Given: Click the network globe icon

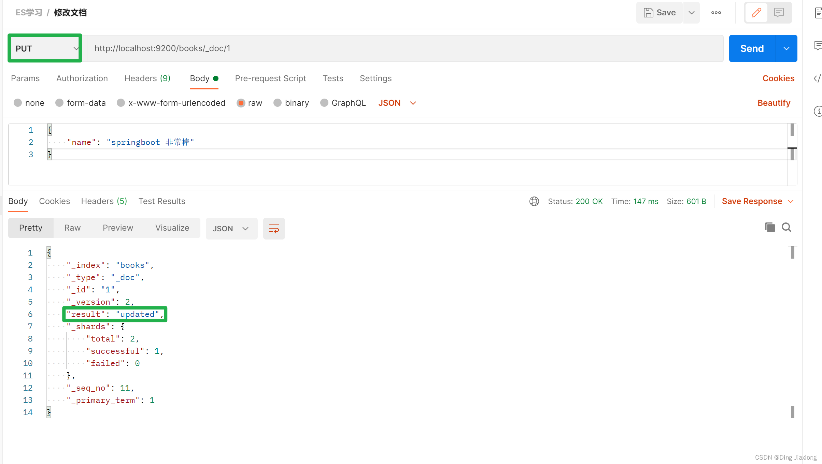Looking at the screenshot, I should pos(534,201).
